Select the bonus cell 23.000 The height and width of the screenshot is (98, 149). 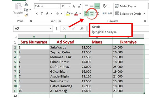(128, 91)
